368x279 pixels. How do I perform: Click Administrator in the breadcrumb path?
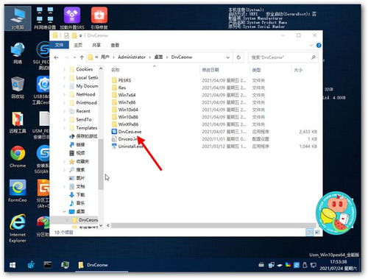pos(132,57)
